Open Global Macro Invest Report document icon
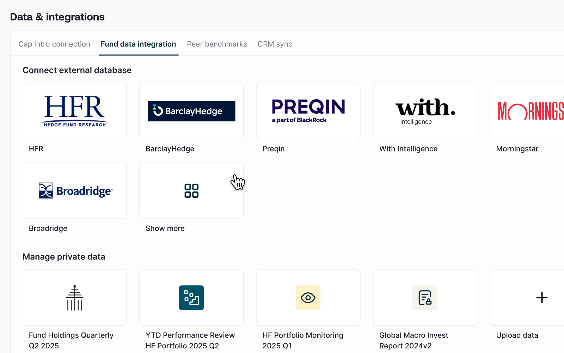564x353 pixels. click(x=425, y=298)
